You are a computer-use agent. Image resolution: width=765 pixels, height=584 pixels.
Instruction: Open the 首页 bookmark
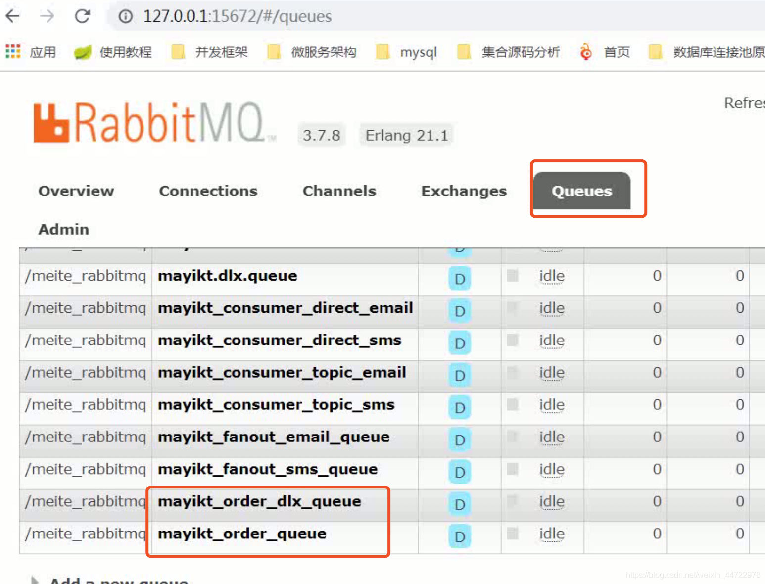(x=605, y=52)
